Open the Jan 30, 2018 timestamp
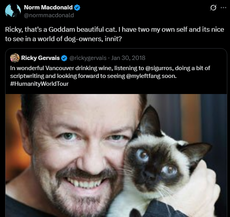Viewport: 230px width, 217px height. coord(128,58)
